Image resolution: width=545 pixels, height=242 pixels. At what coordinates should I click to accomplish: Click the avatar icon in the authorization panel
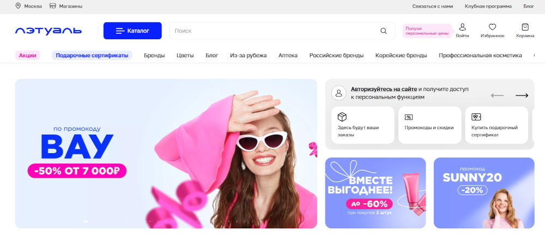point(338,93)
